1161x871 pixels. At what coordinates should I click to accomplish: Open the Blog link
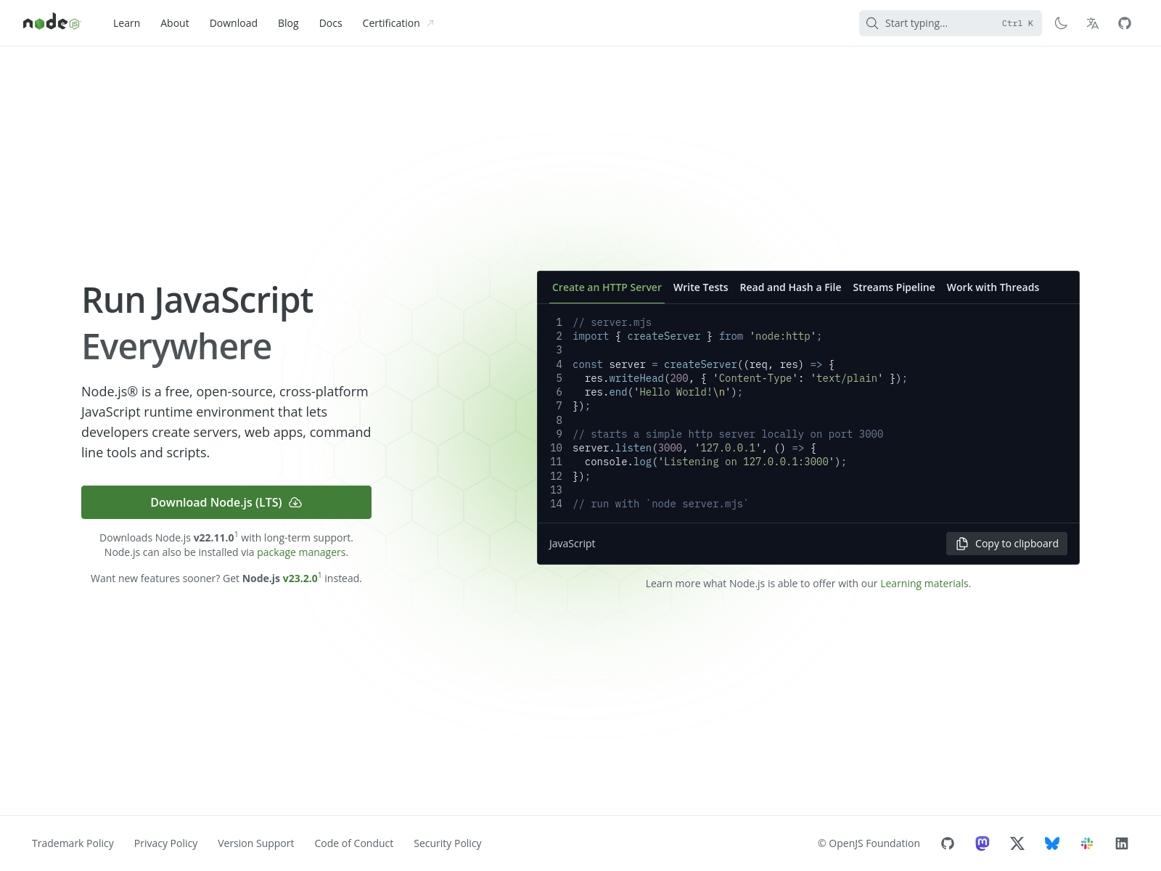pos(288,23)
